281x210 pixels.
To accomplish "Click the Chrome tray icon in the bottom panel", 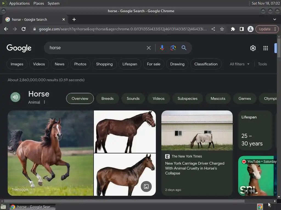I will pyautogui.click(x=260, y=207).
